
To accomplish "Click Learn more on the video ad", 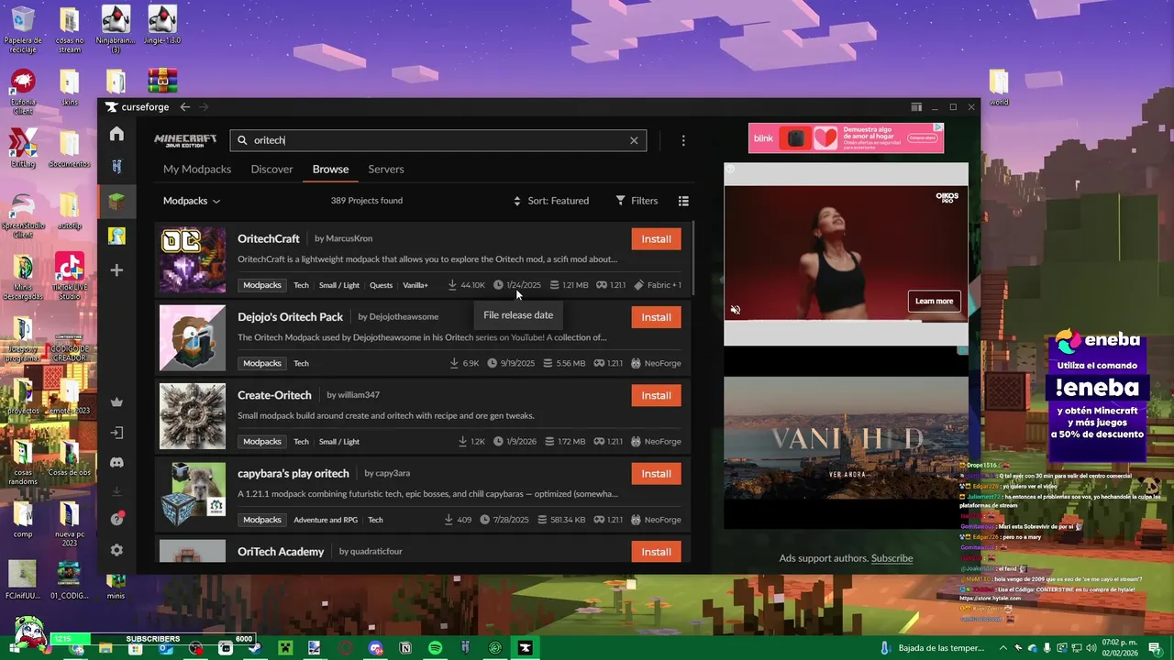I will (x=934, y=302).
